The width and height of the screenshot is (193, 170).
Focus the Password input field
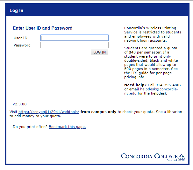(x=75, y=45)
